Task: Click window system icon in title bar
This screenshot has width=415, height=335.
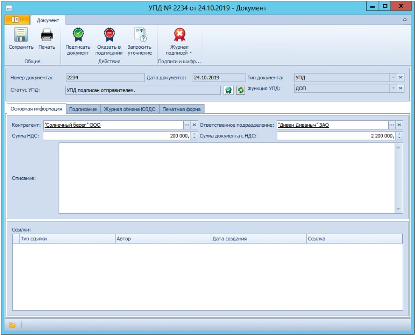Action: pyautogui.click(x=9, y=8)
